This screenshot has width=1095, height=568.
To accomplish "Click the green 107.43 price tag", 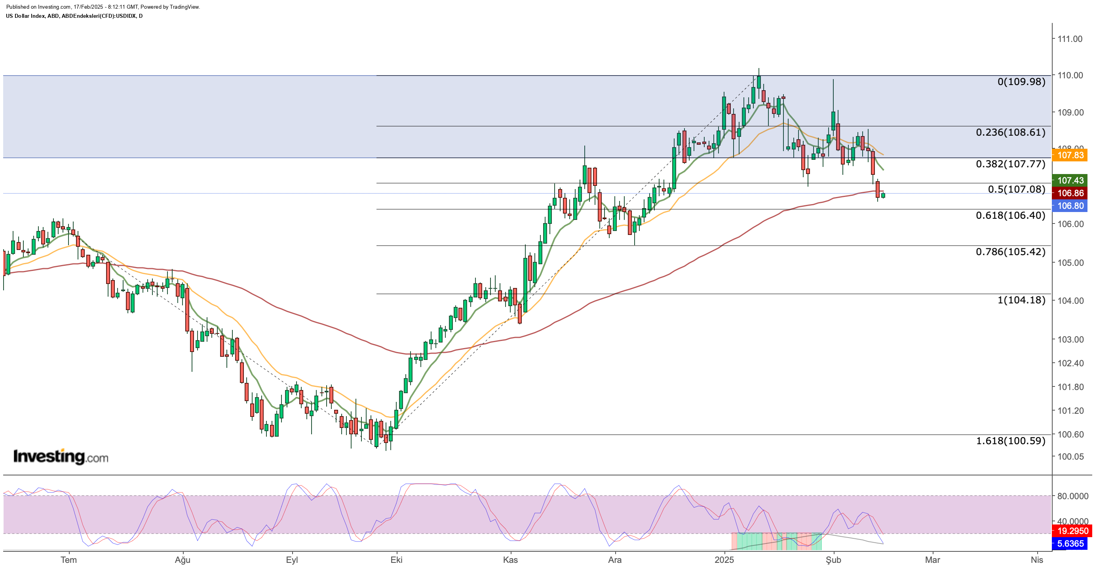I will tap(1070, 180).
